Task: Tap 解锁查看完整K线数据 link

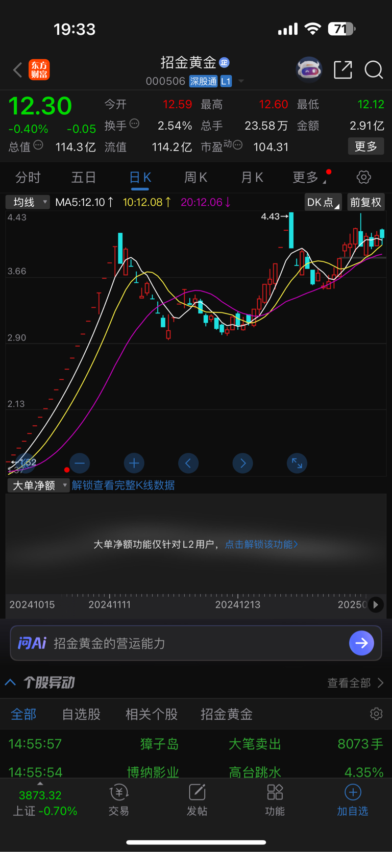Action: click(123, 485)
